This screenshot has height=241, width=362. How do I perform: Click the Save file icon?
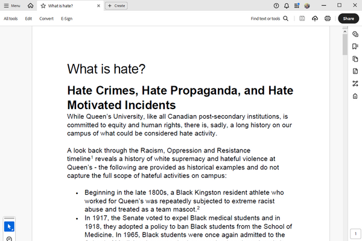(x=302, y=19)
